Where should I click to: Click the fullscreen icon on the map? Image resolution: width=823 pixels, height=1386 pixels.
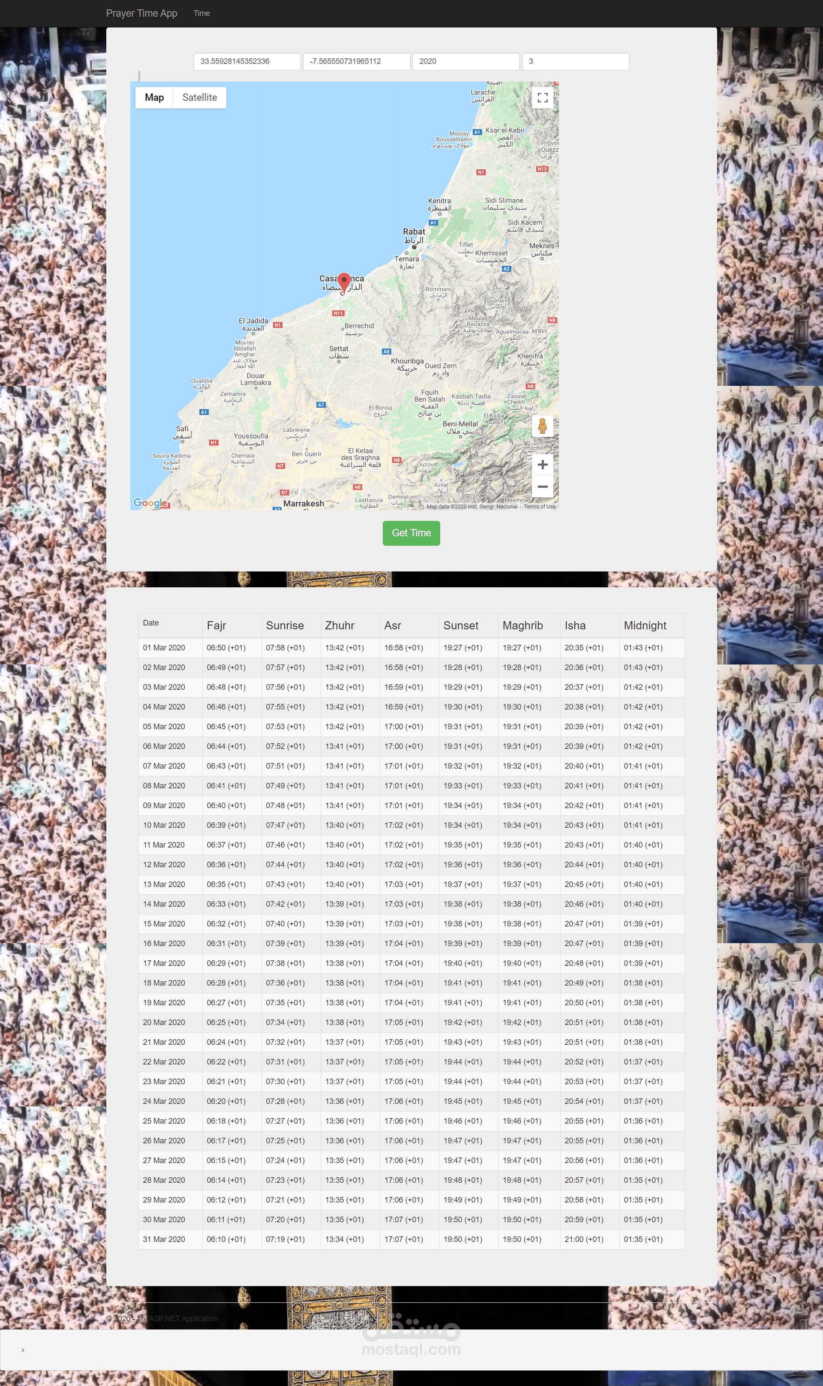(x=542, y=98)
